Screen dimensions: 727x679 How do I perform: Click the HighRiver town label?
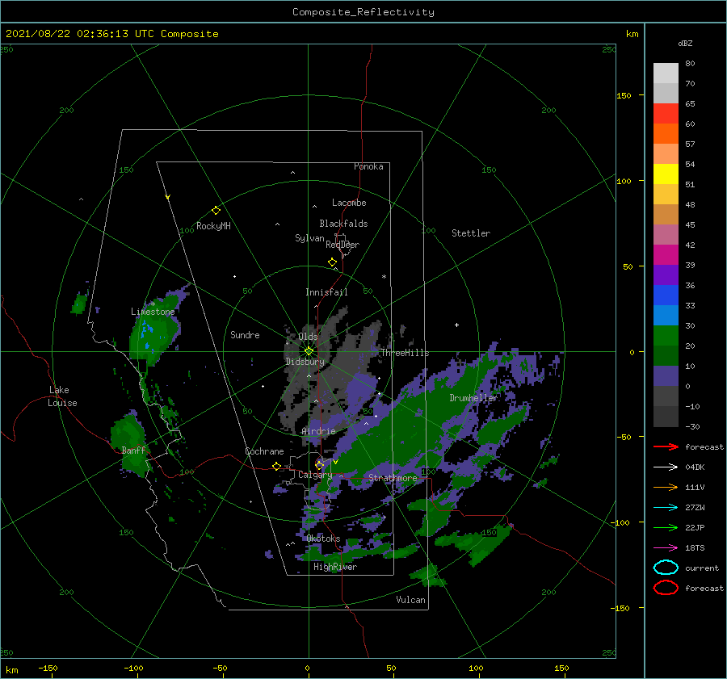coord(335,568)
